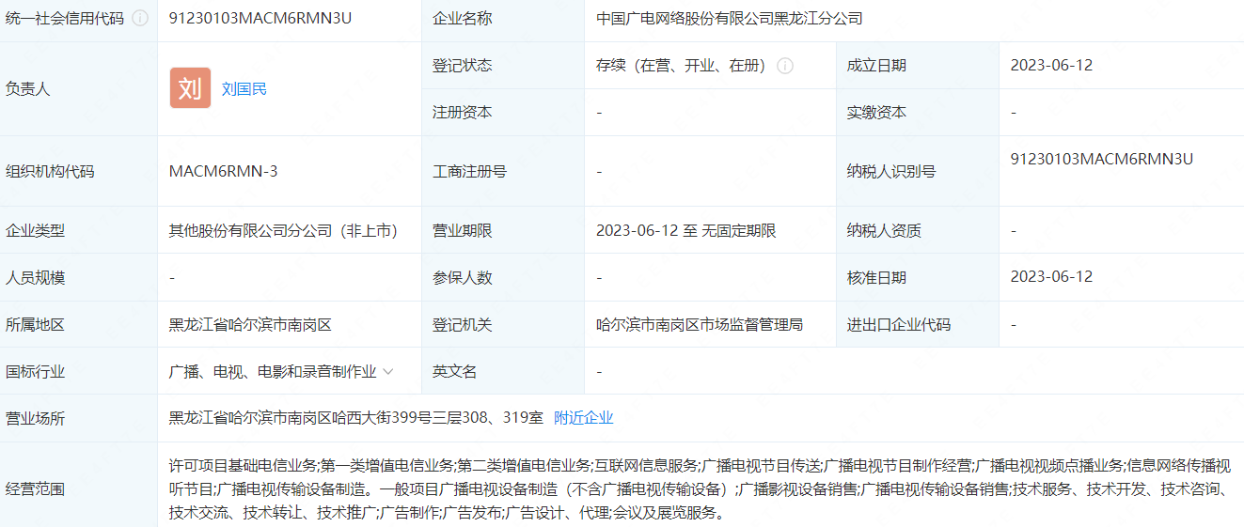Click the 经营范围 label
This screenshot has width=1244, height=527.
point(36,489)
